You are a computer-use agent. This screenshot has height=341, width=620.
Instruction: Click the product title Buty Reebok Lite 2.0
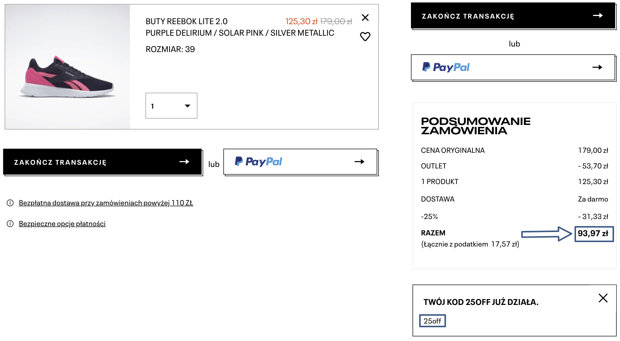[x=186, y=22]
